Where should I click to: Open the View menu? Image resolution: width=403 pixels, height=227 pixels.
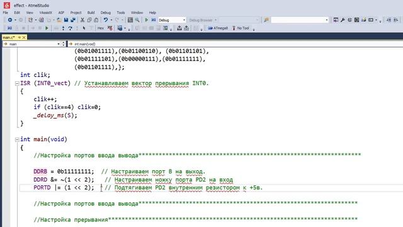30,13
